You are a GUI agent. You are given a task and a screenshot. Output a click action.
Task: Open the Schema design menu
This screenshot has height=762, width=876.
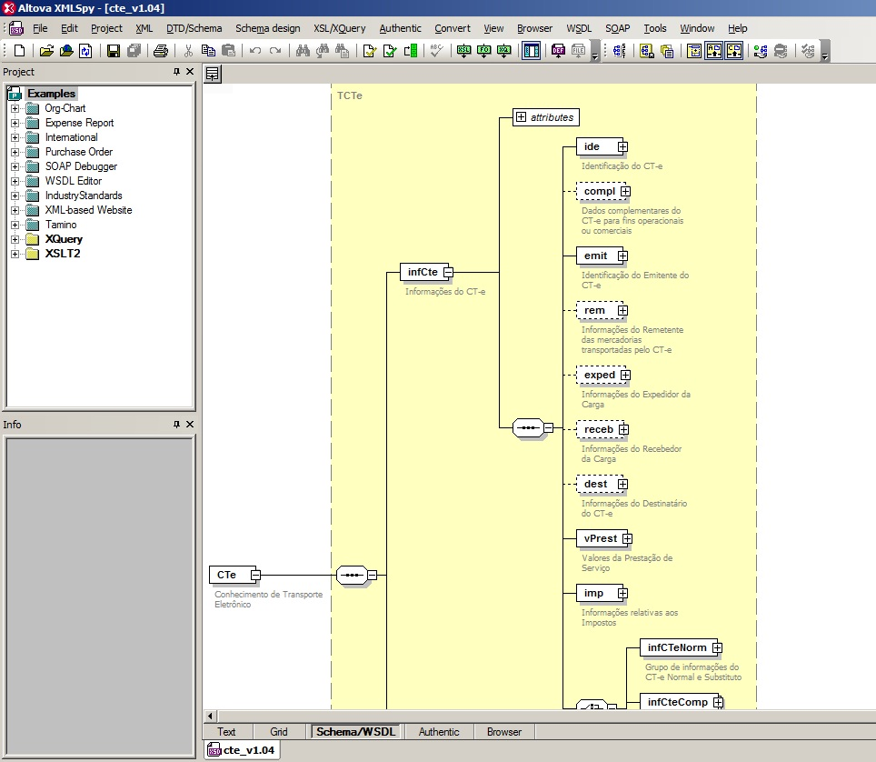pyautogui.click(x=267, y=28)
